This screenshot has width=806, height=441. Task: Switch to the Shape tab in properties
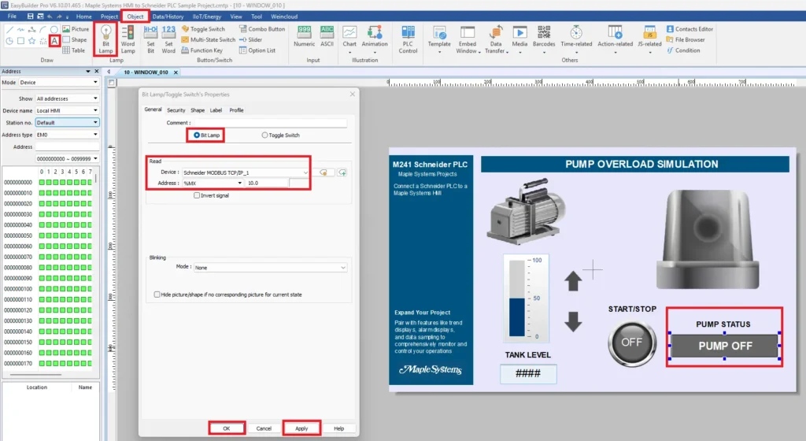(x=198, y=110)
